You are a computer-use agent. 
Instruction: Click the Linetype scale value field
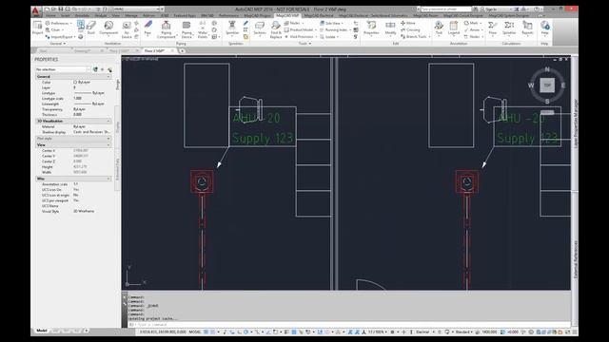77,99
